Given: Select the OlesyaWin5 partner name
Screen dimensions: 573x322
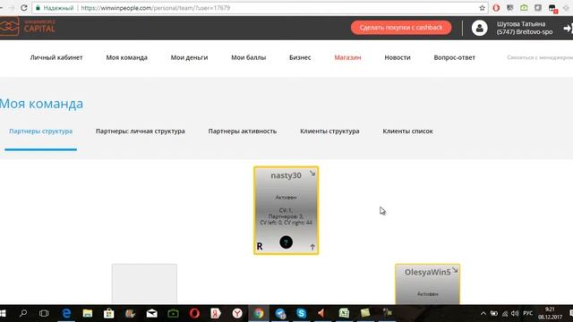Looking at the screenshot, I should click(428, 272).
